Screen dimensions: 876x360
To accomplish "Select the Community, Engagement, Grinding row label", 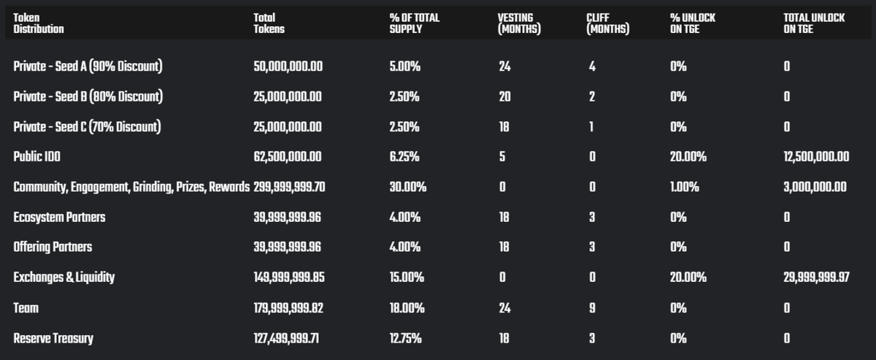I will click(x=131, y=188).
